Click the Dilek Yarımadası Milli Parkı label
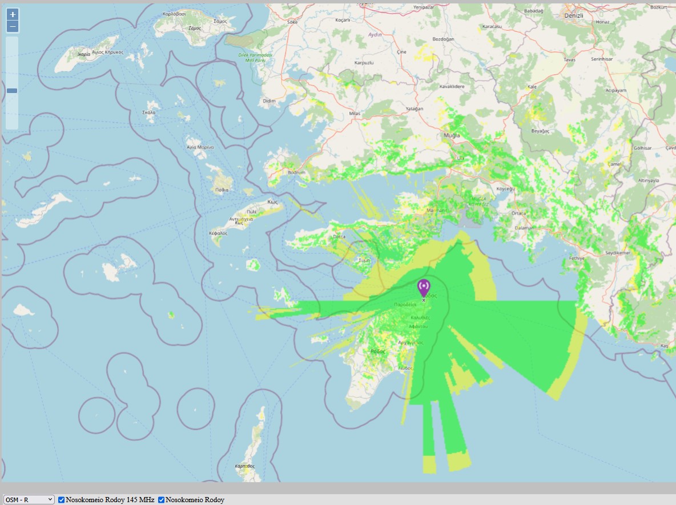Image resolution: width=676 pixels, height=505 pixels. (x=255, y=58)
